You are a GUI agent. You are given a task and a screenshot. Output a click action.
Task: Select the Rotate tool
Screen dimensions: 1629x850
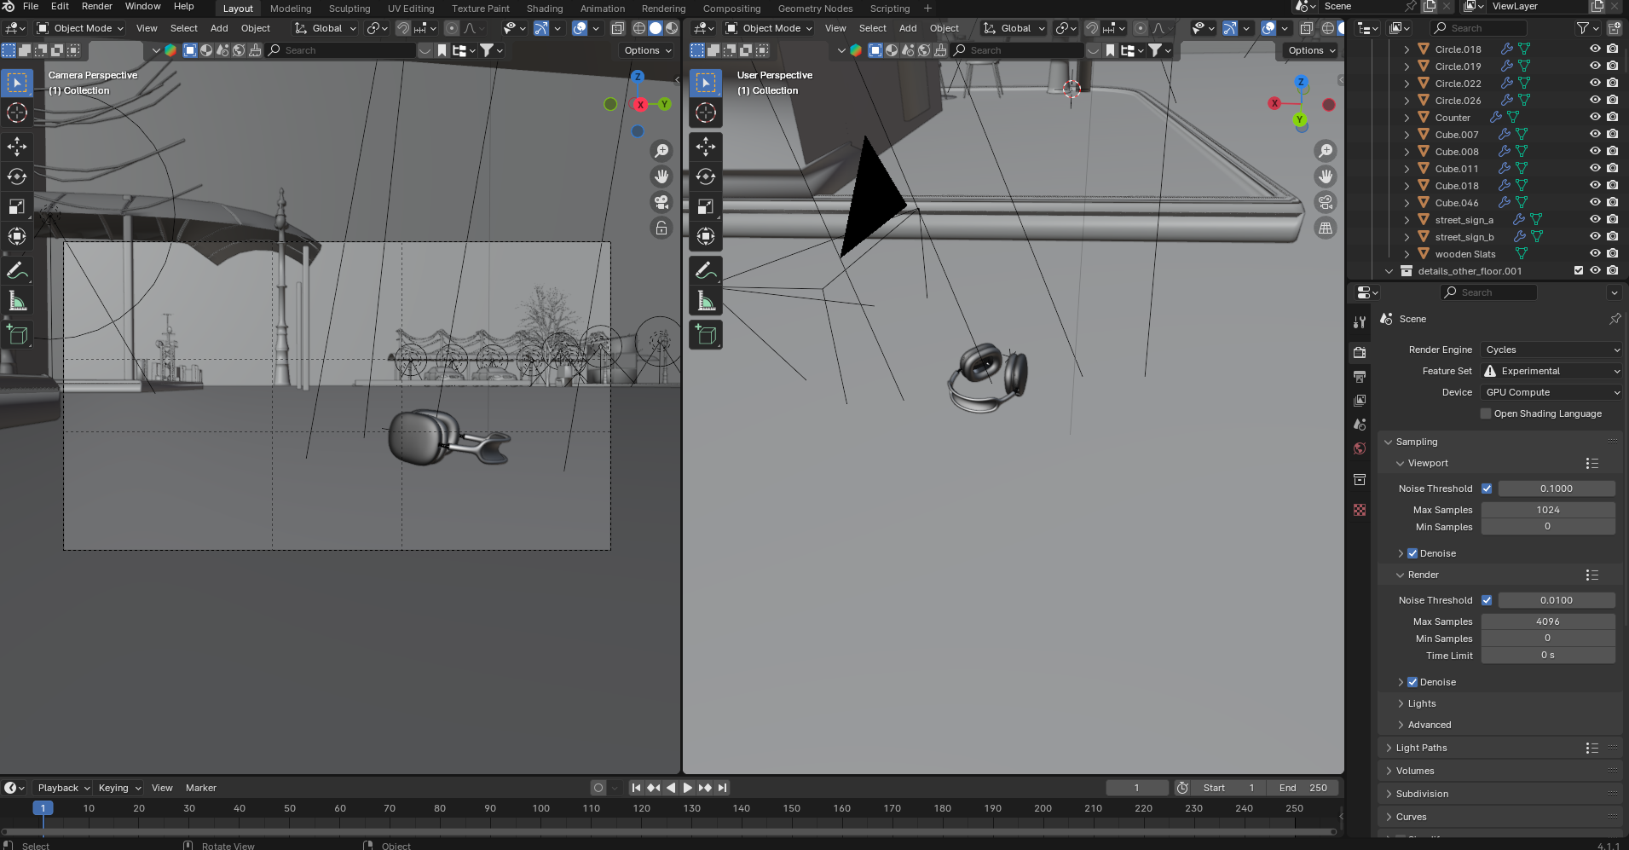click(17, 176)
